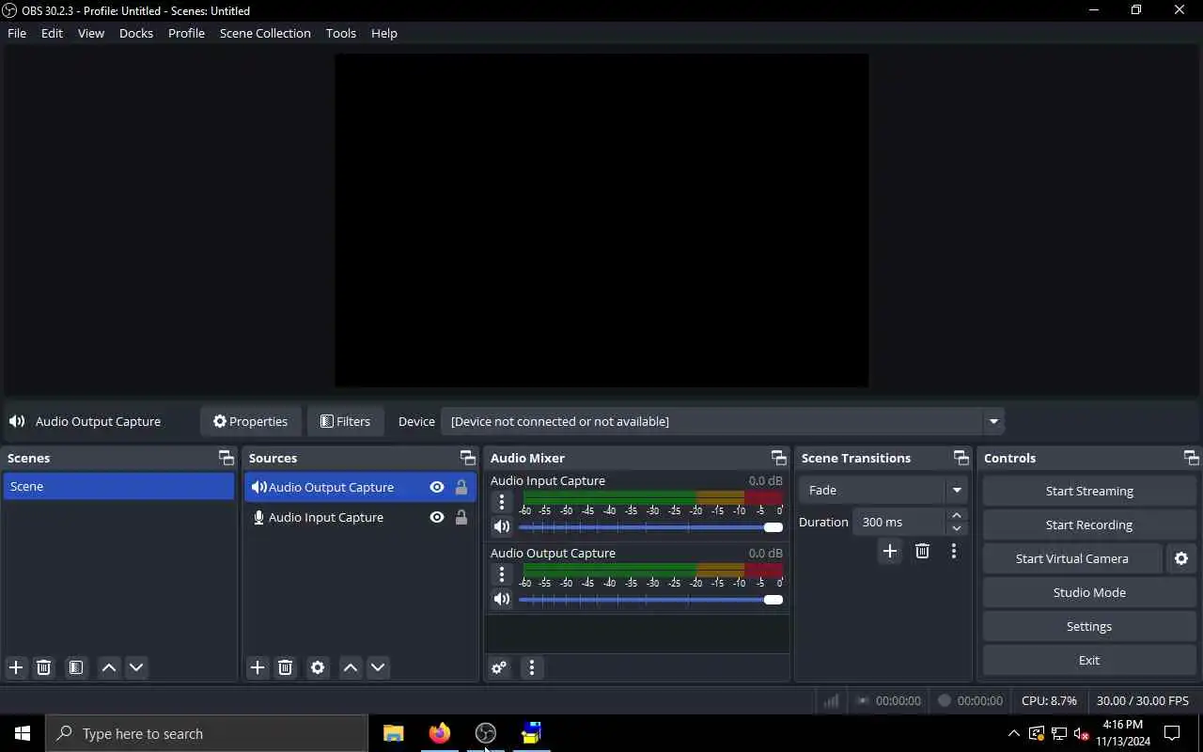Move scene up arrow in Scenes dock
This screenshot has height=752, width=1203.
(109, 667)
